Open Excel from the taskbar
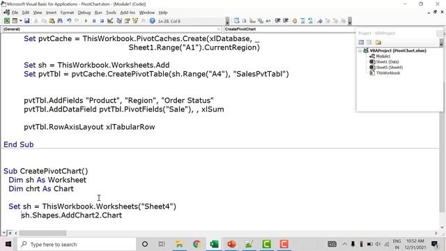Image resolution: width=446 pixels, height=251 pixels. pyautogui.click(x=214, y=244)
